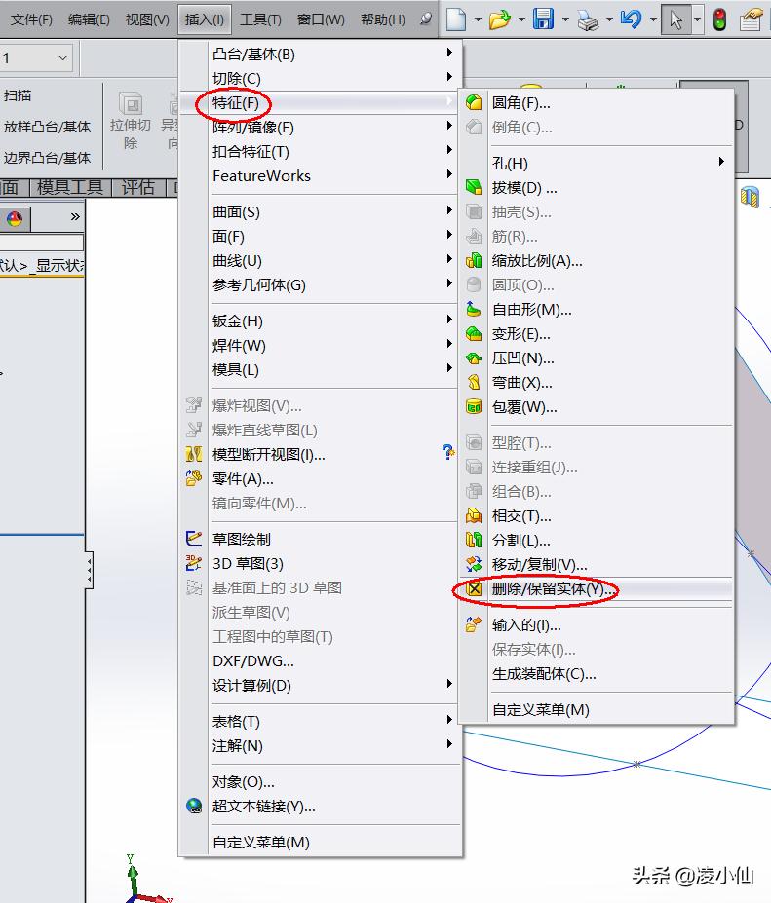Expand the 孔(H) submenu

(x=721, y=162)
